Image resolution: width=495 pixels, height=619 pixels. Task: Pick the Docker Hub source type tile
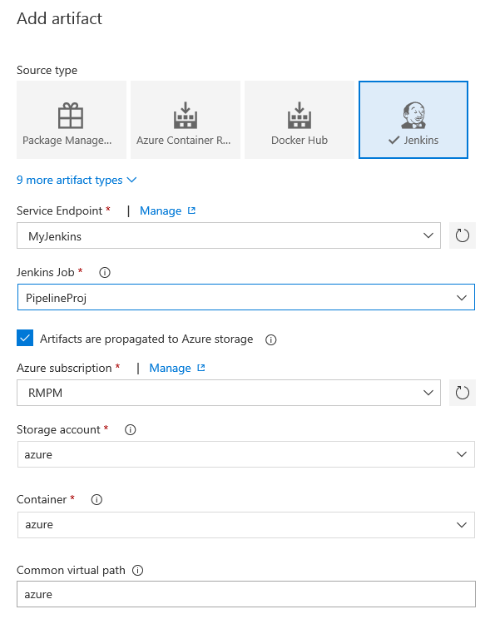[x=299, y=120]
